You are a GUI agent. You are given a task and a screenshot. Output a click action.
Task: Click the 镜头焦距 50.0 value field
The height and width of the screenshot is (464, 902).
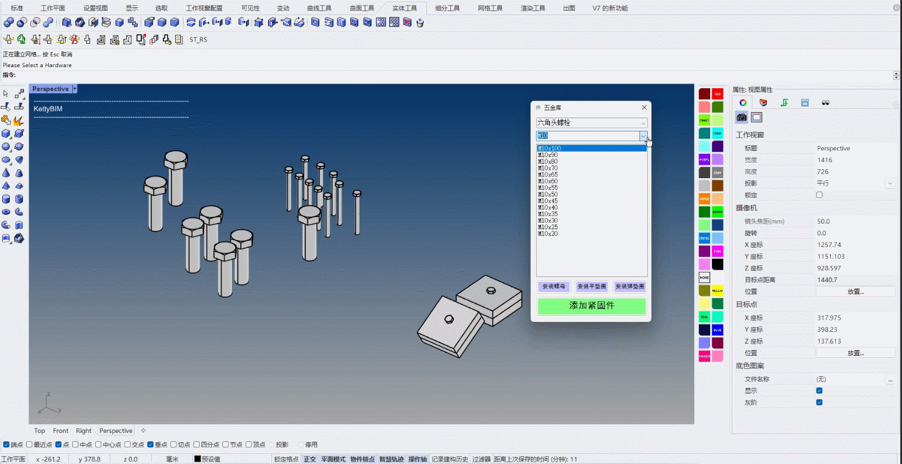coord(855,221)
